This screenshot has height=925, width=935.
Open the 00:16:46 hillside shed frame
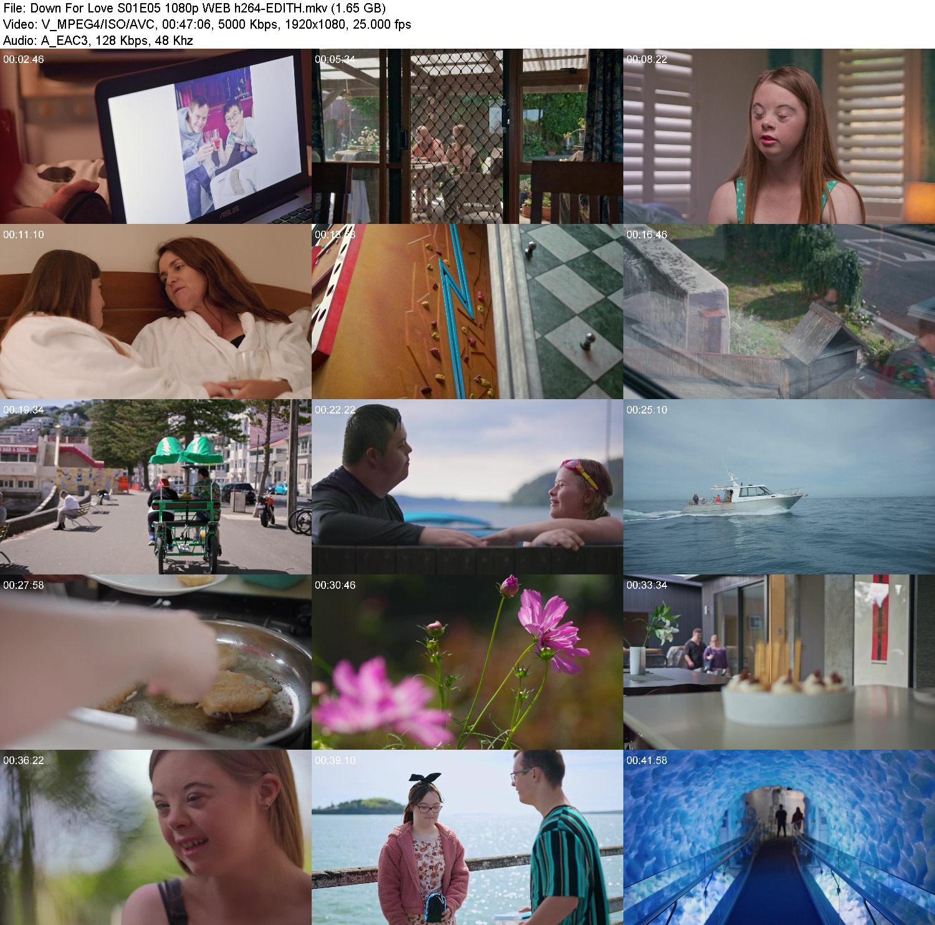779,311
